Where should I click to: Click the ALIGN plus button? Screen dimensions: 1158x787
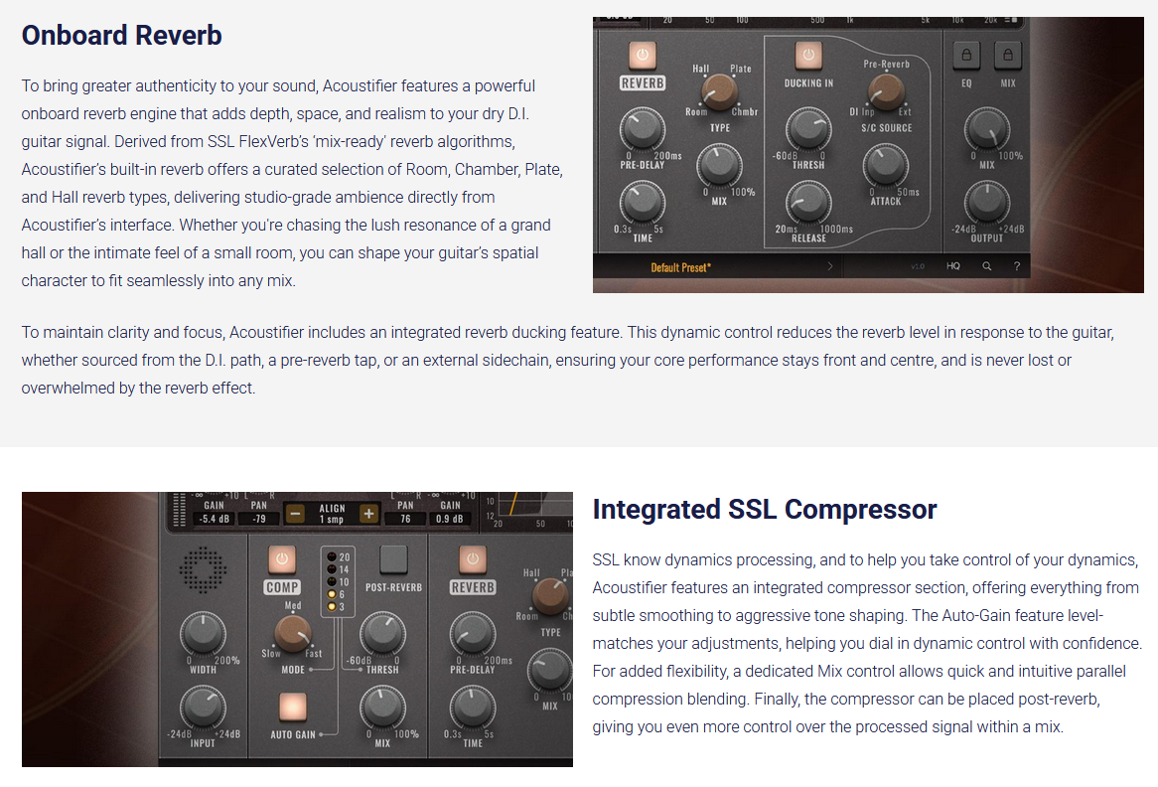(x=368, y=514)
